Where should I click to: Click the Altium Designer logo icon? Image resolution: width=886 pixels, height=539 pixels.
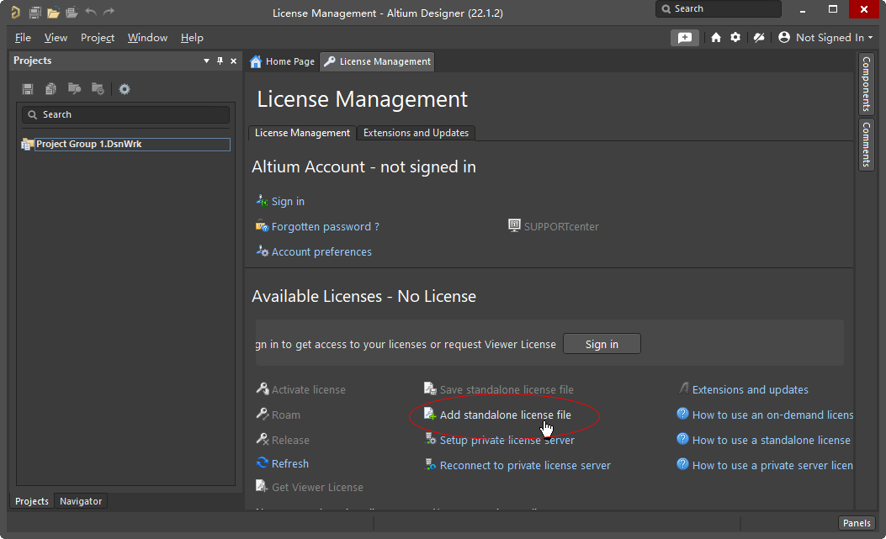(x=16, y=12)
